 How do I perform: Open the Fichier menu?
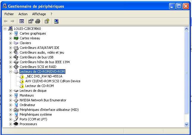click(x=9, y=14)
